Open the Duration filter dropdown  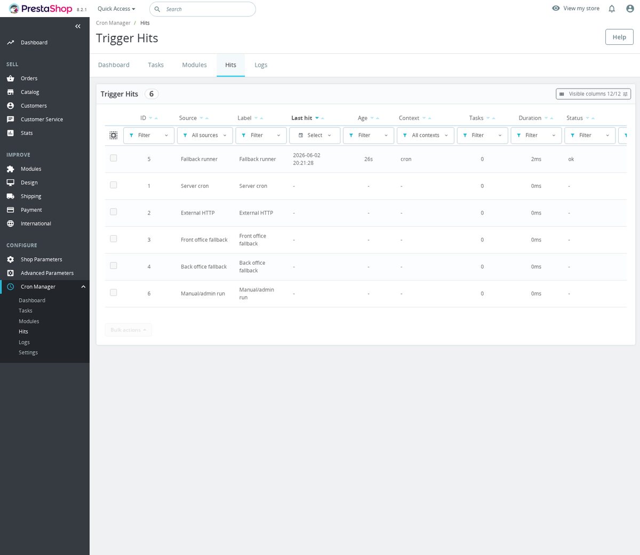coord(536,136)
